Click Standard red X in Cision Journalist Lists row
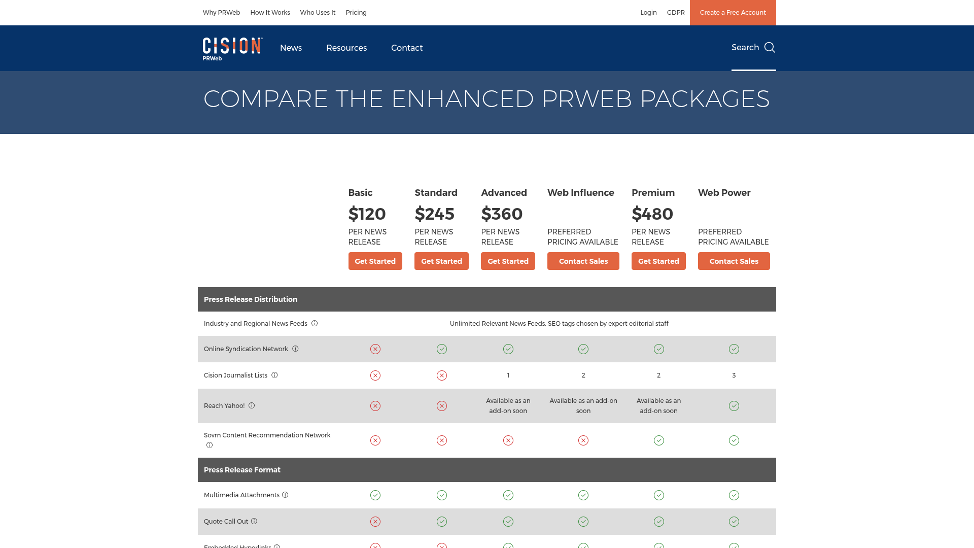The width and height of the screenshot is (974, 548). 442,375
